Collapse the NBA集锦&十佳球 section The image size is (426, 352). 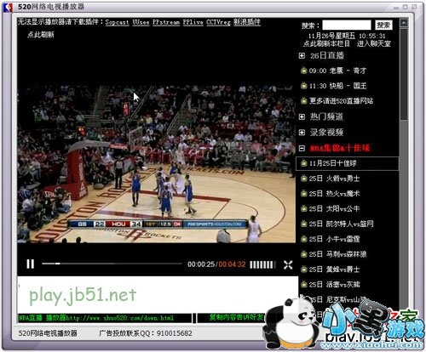tap(302, 148)
